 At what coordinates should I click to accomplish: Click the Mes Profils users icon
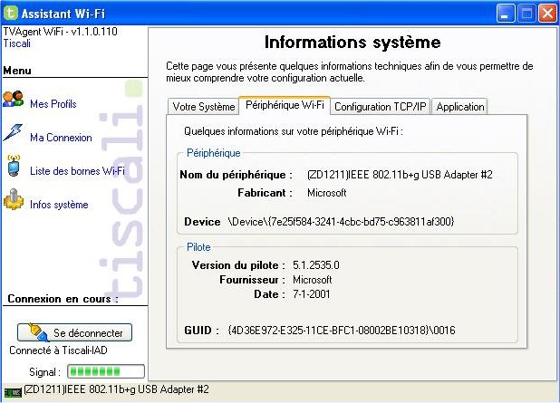(x=14, y=99)
